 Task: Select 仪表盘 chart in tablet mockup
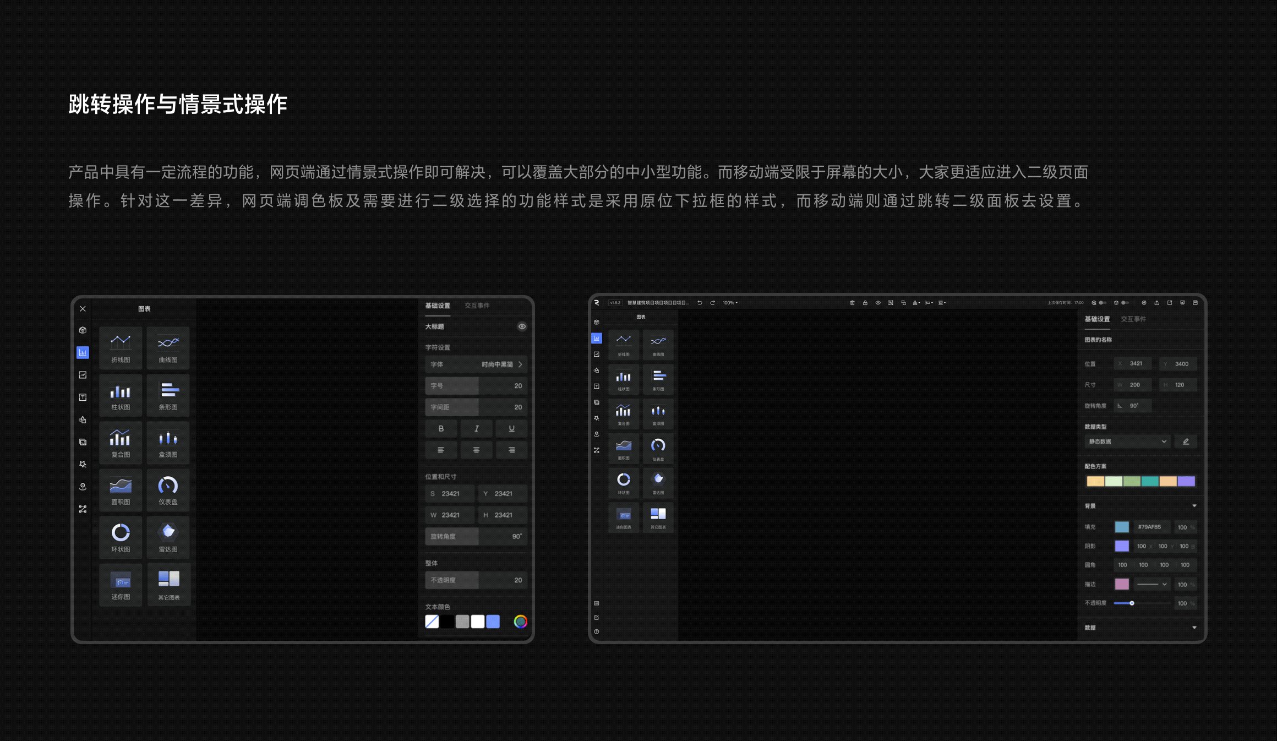pos(168,490)
